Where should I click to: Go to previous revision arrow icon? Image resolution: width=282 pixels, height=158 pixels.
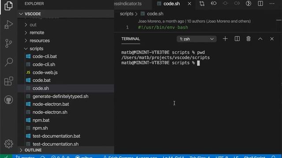213,4
